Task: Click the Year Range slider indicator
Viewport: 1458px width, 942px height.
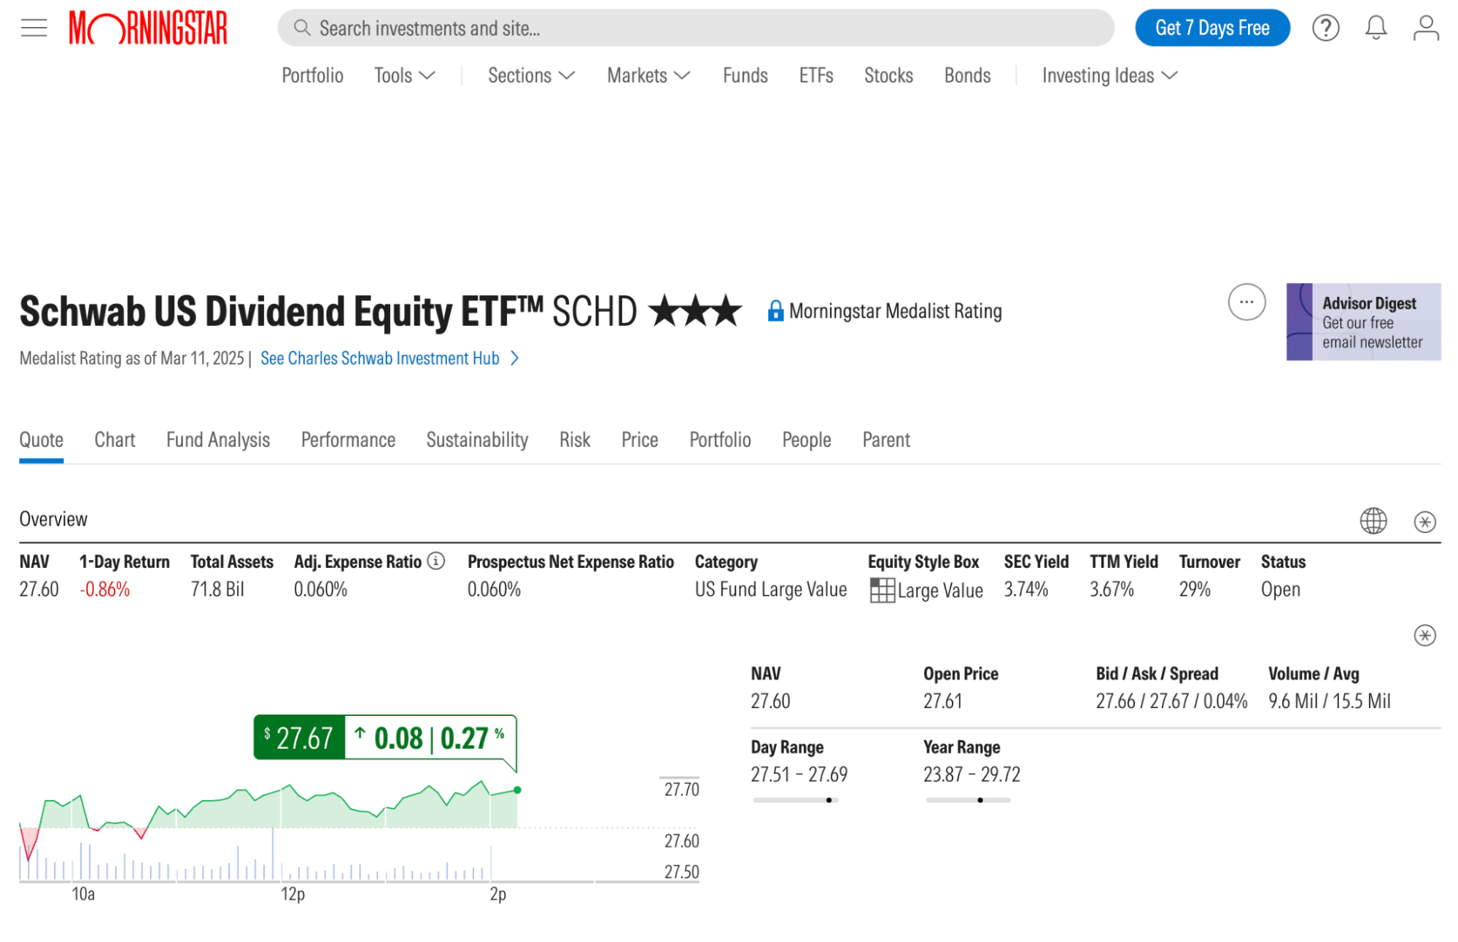Action: click(x=980, y=800)
